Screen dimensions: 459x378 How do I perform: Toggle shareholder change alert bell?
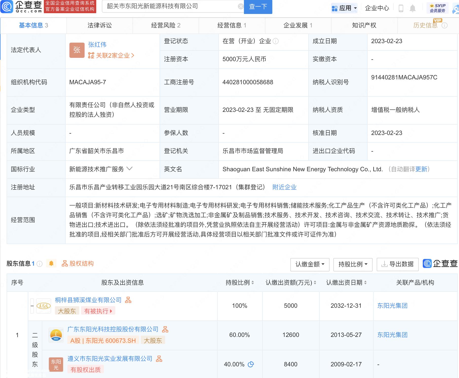(x=51, y=264)
